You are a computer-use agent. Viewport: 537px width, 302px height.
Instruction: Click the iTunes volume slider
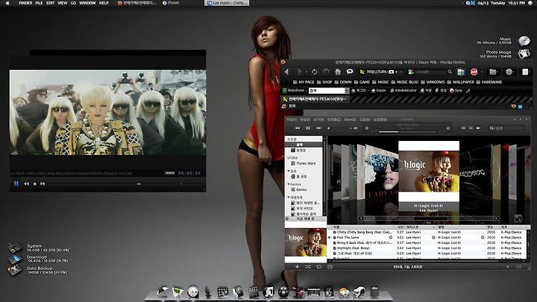coord(342,128)
